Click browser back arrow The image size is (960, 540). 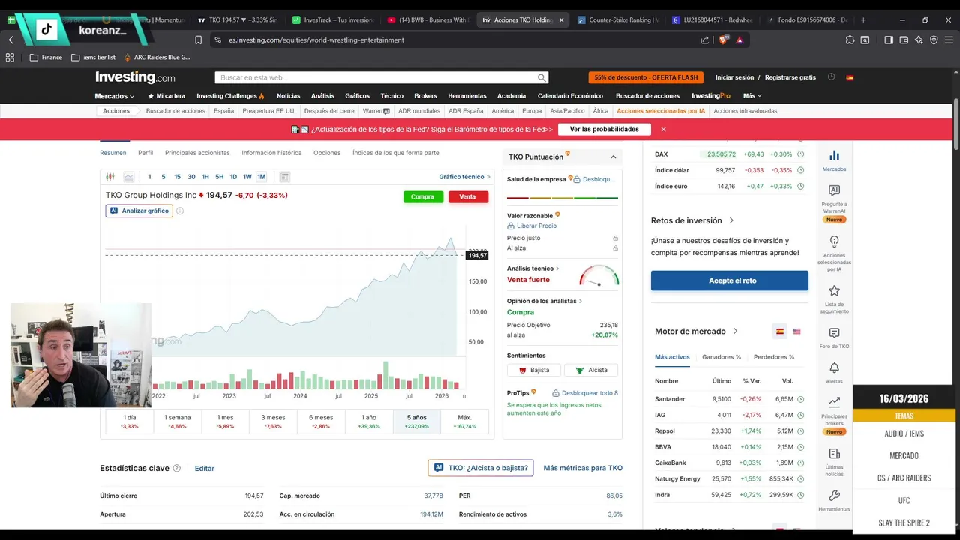(x=10, y=40)
